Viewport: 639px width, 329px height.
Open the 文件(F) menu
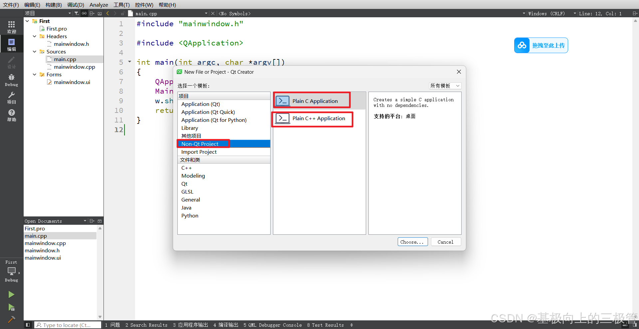pyautogui.click(x=11, y=5)
